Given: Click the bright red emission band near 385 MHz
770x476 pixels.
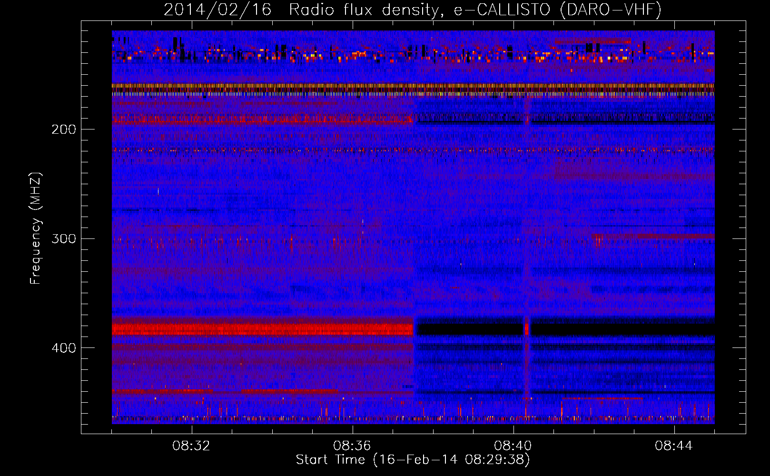Looking at the screenshot, I should click(262, 329).
